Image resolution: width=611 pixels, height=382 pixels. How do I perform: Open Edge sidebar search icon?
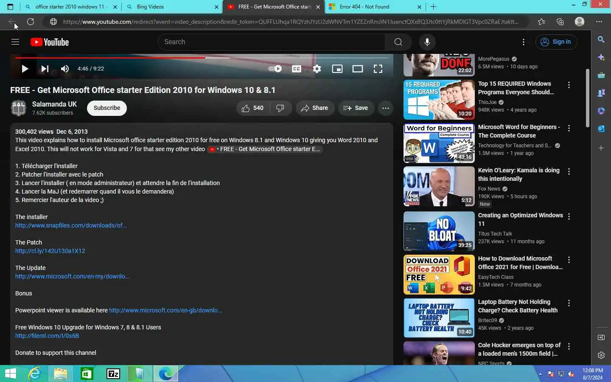(601, 39)
